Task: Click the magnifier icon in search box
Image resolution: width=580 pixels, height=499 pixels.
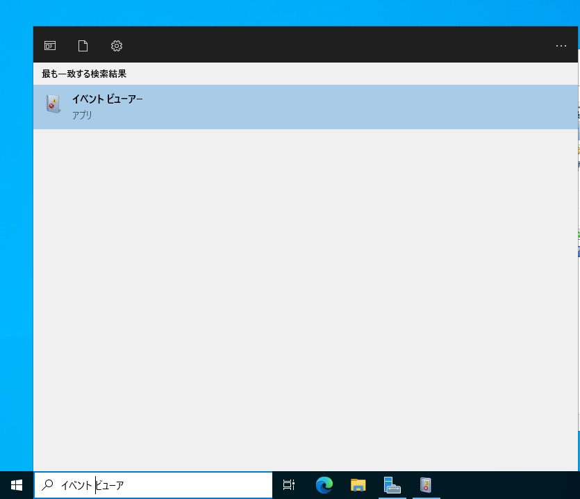Action: [47, 484]
